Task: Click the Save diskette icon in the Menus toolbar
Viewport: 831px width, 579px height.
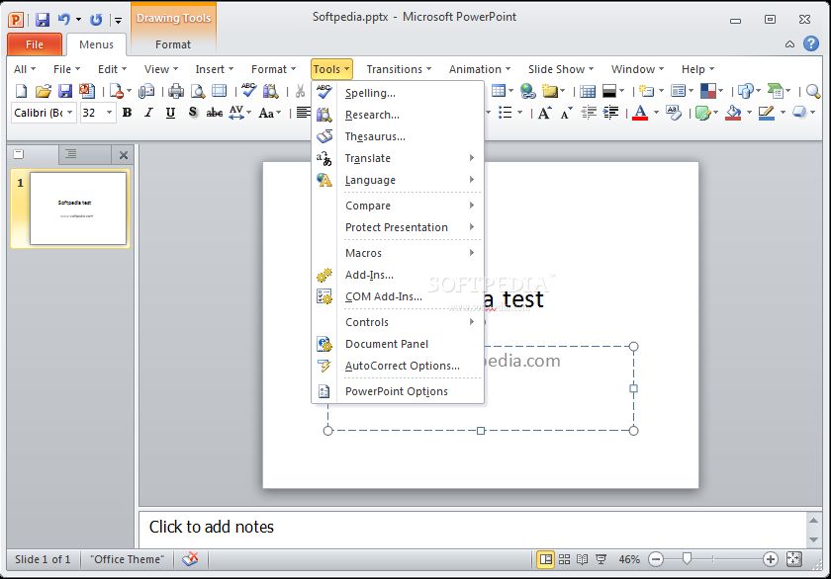Action: (x=64, y=91)
